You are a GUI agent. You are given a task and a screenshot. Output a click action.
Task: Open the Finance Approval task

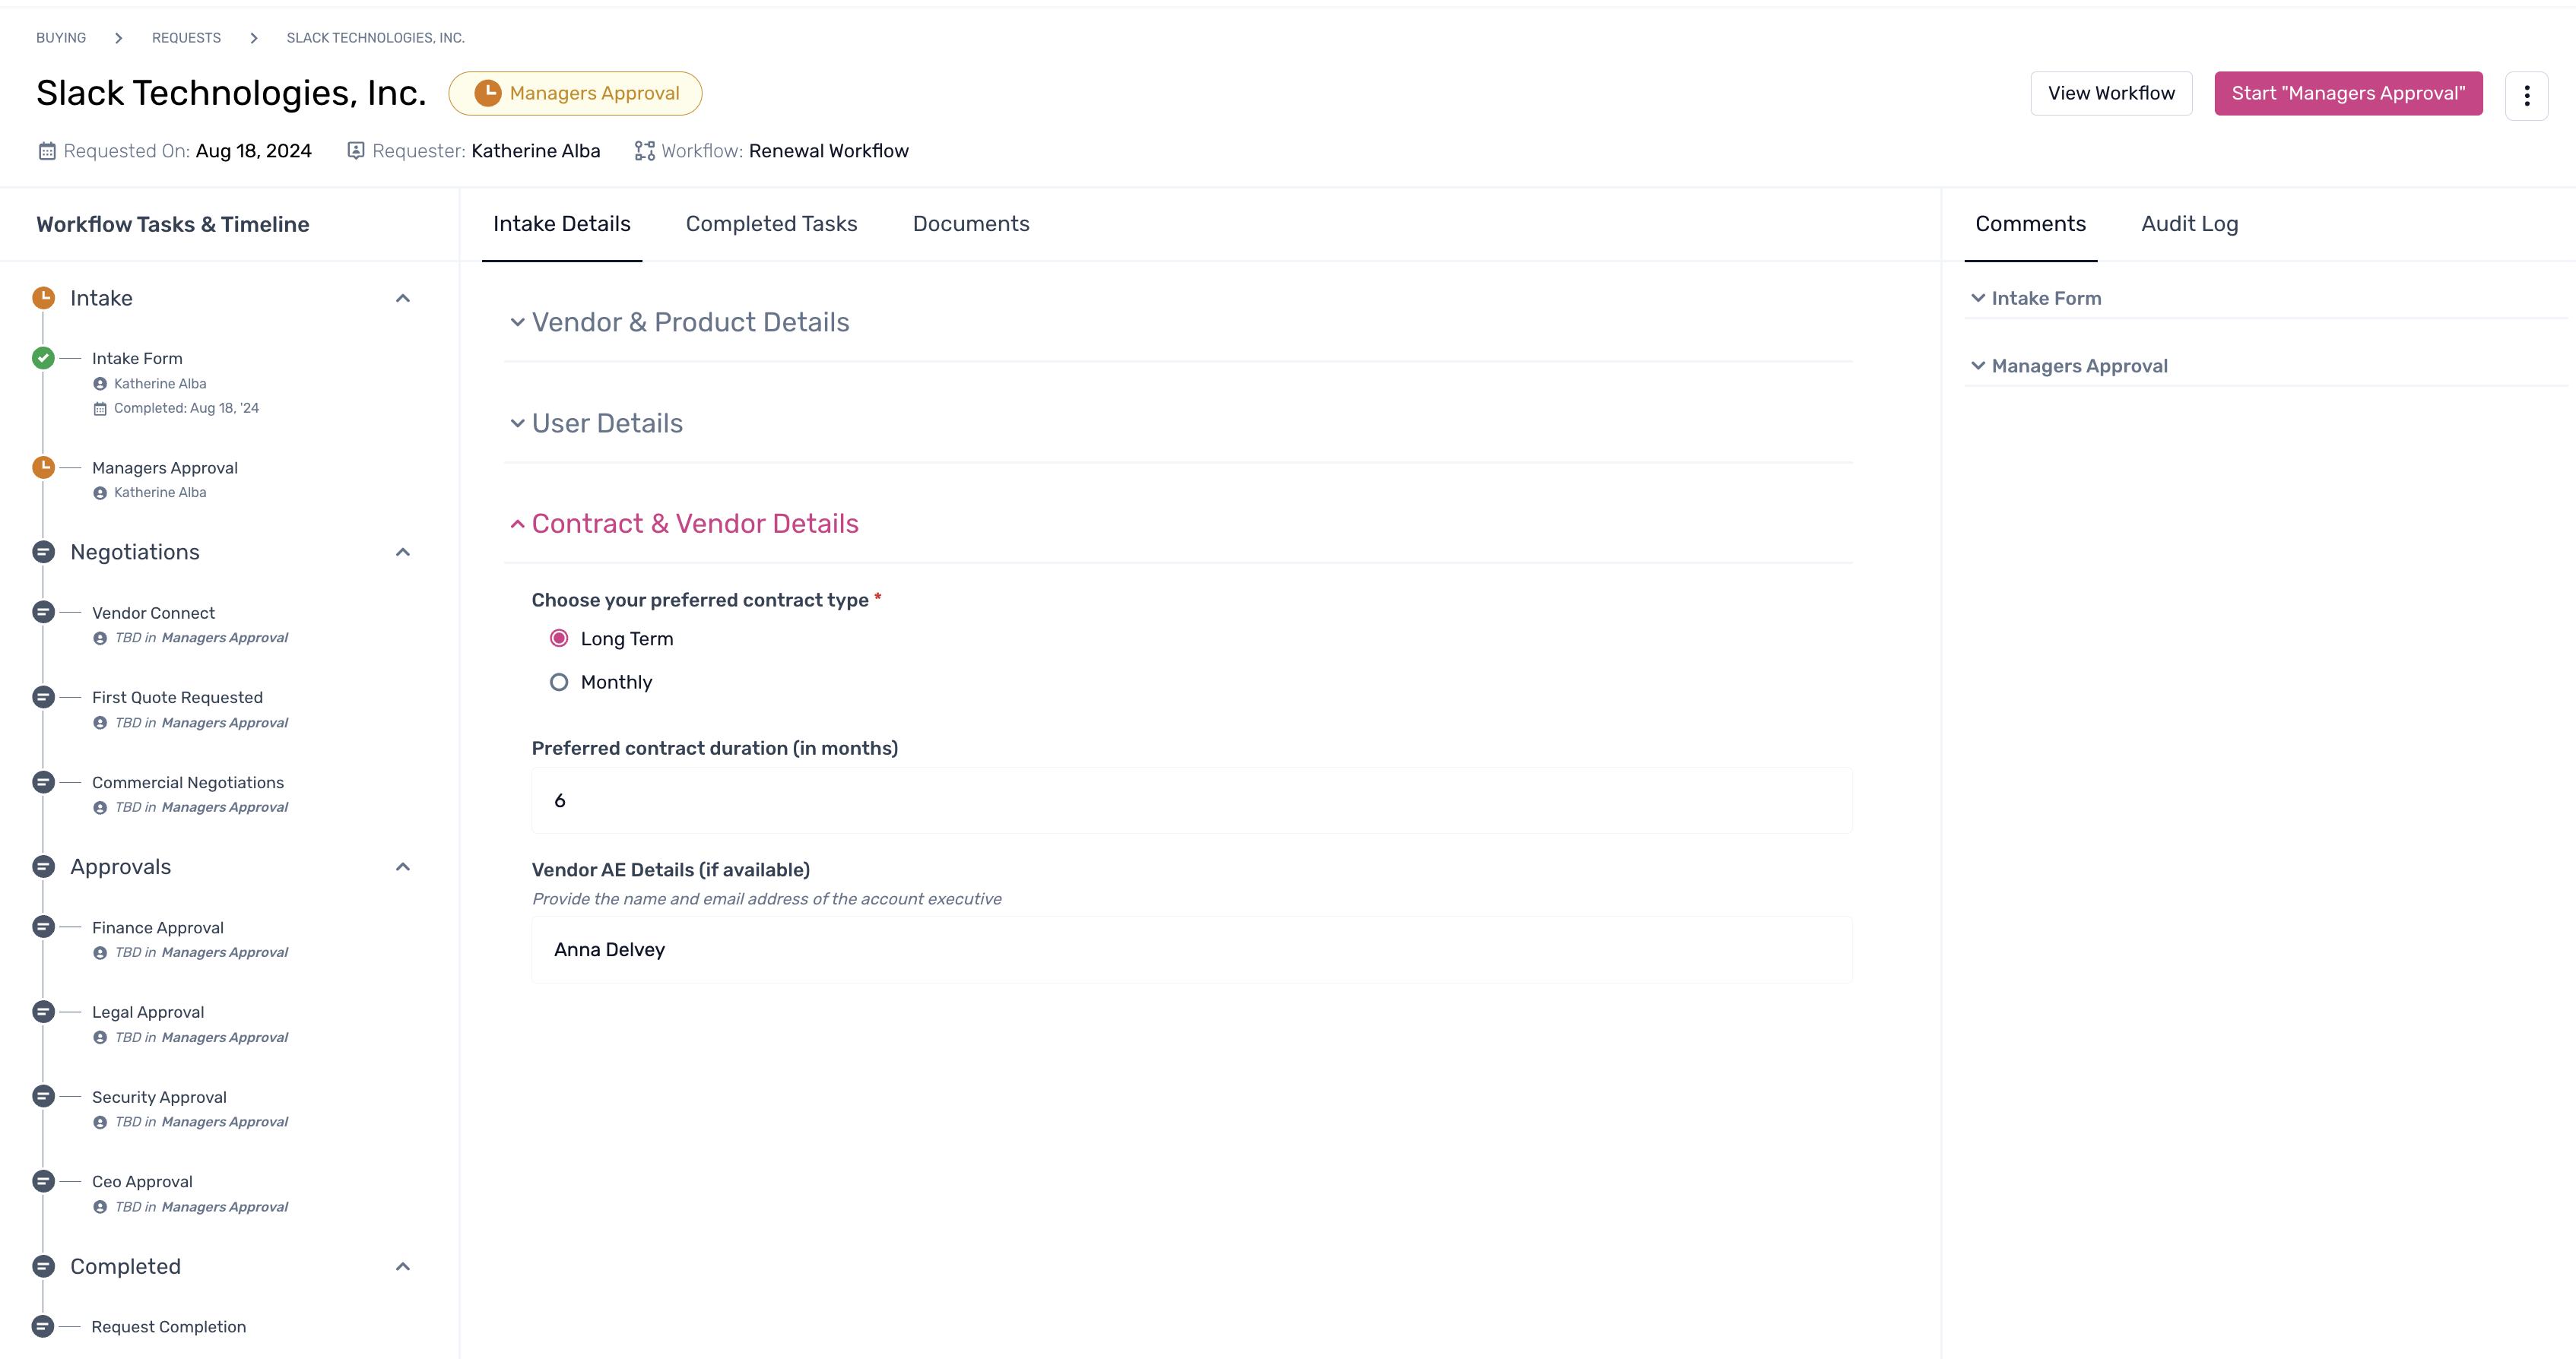click(x=158, y=928)
